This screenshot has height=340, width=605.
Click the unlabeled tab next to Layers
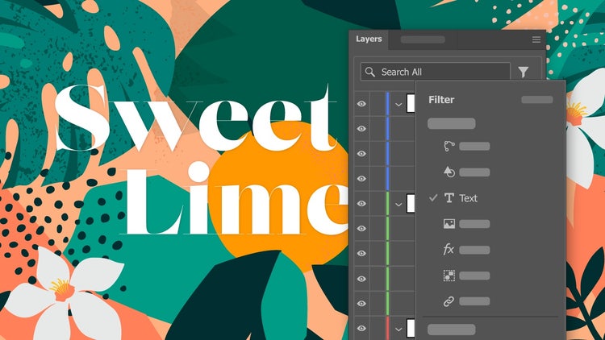pos(422,39)
